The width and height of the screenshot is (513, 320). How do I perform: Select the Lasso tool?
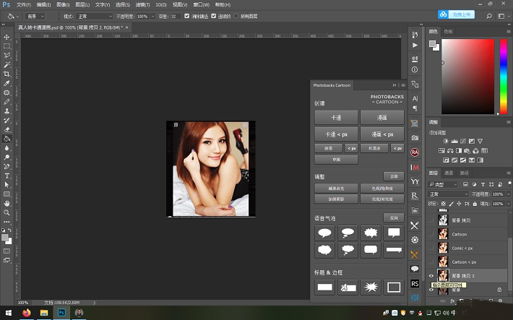tap(7, 56)
